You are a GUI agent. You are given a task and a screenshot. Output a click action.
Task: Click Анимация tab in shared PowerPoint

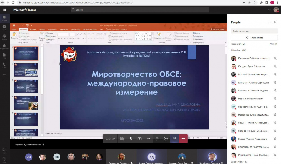(64, 30)
